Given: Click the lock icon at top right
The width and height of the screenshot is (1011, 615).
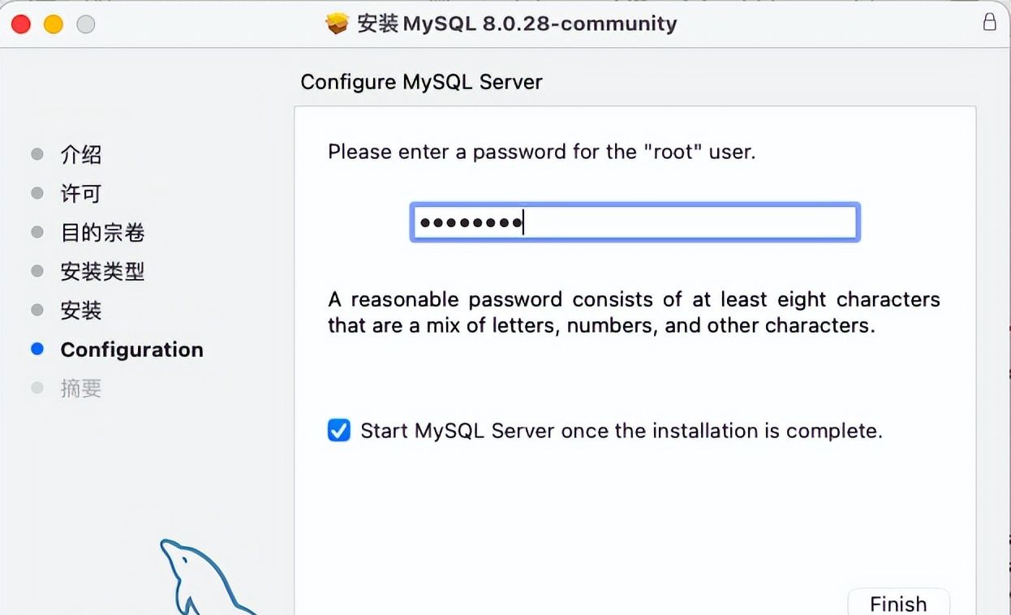Looking at the screenshot, I should [989, 23].
